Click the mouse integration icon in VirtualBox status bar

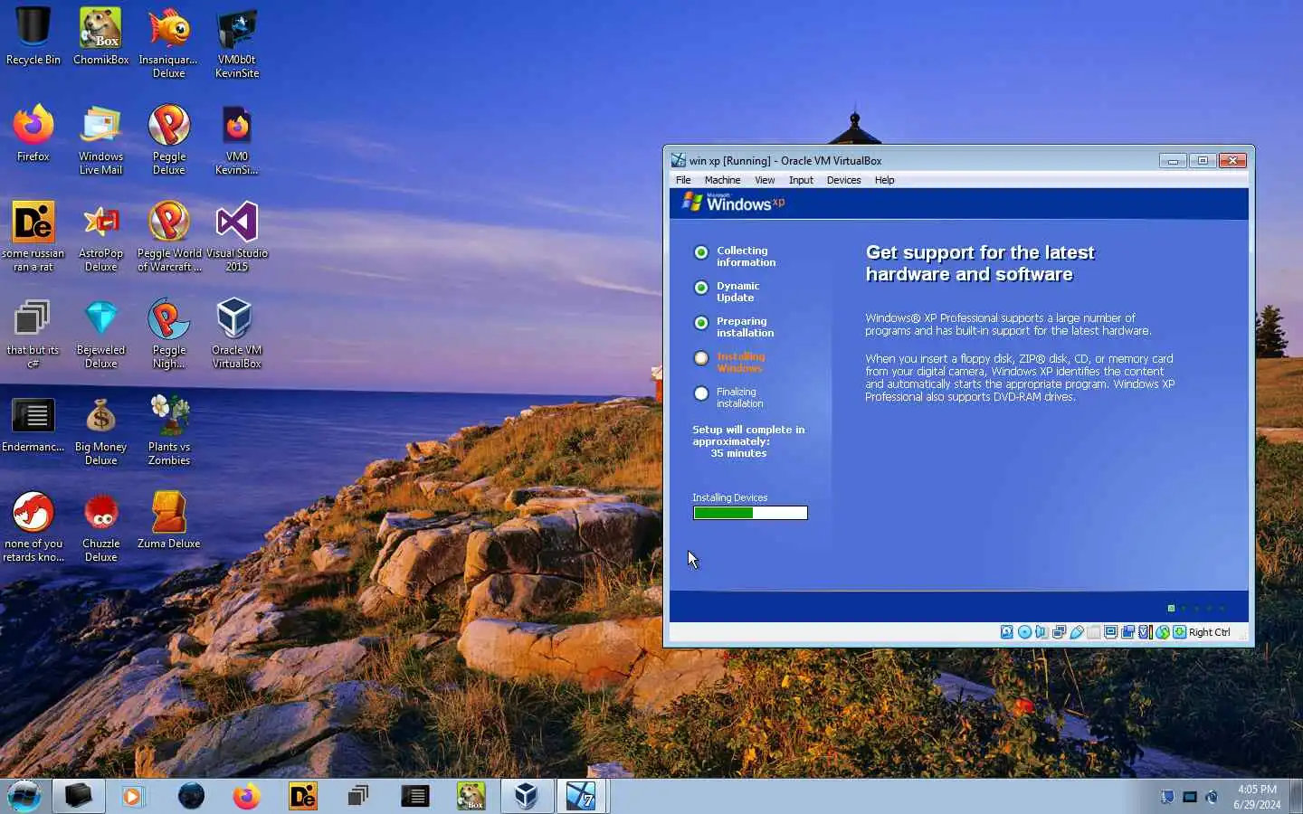tap(1163, 632)
